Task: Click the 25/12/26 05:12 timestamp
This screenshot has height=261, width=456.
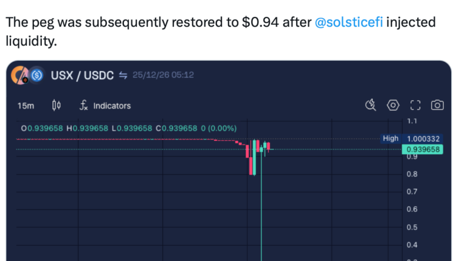Action: tap(163, 75)
